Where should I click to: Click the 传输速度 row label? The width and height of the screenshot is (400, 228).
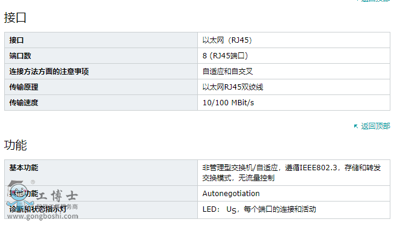(x=23, y=103)
